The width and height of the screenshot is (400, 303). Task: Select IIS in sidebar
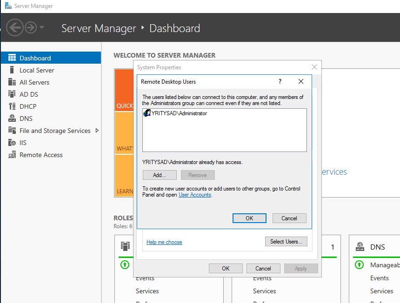[x=23, y=143]
